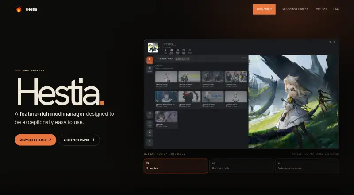The height and width of the screenshot is (195, 354).
Task: Switch to the 03 Automatic updates tab
Action: coord(307,166)
